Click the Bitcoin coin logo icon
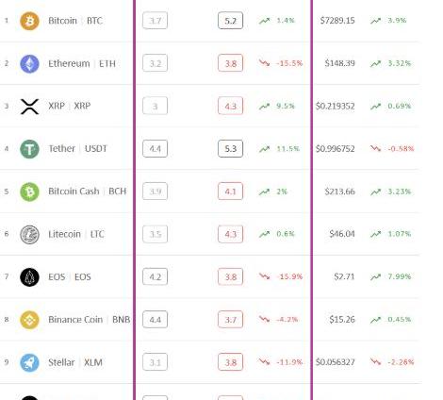 click(x=29, y=21)
